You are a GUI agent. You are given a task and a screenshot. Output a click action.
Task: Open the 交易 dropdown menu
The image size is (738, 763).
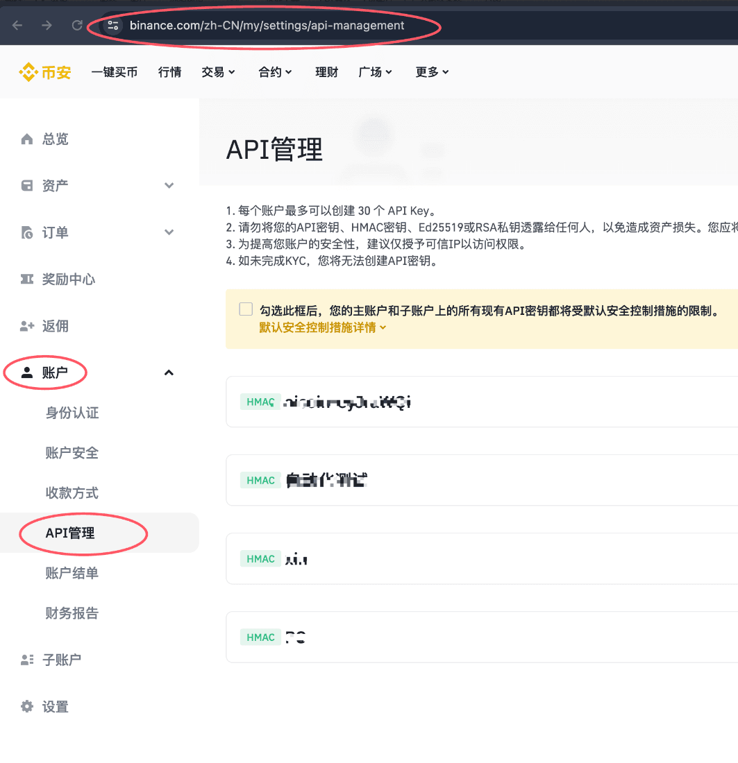(x=218, y=72)
